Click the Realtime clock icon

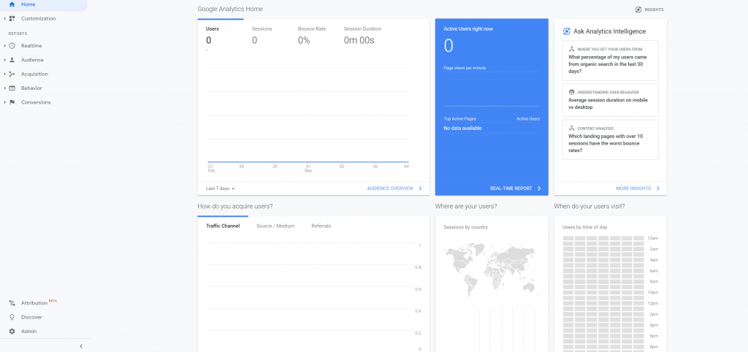click(12, 46)
